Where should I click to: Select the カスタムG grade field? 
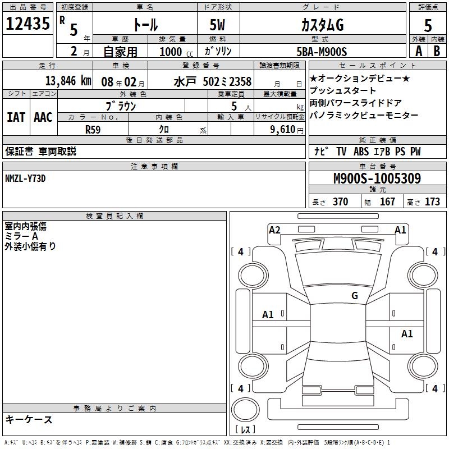point(323,25)
